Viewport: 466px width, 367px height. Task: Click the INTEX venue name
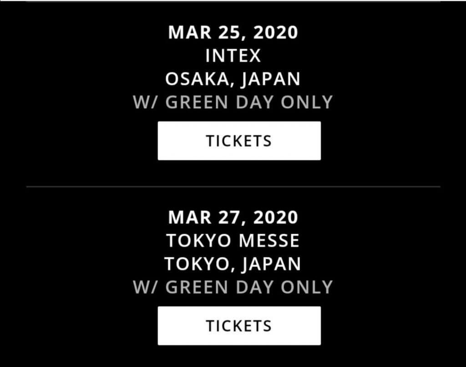pyautogui.click(x=233, y=55)
